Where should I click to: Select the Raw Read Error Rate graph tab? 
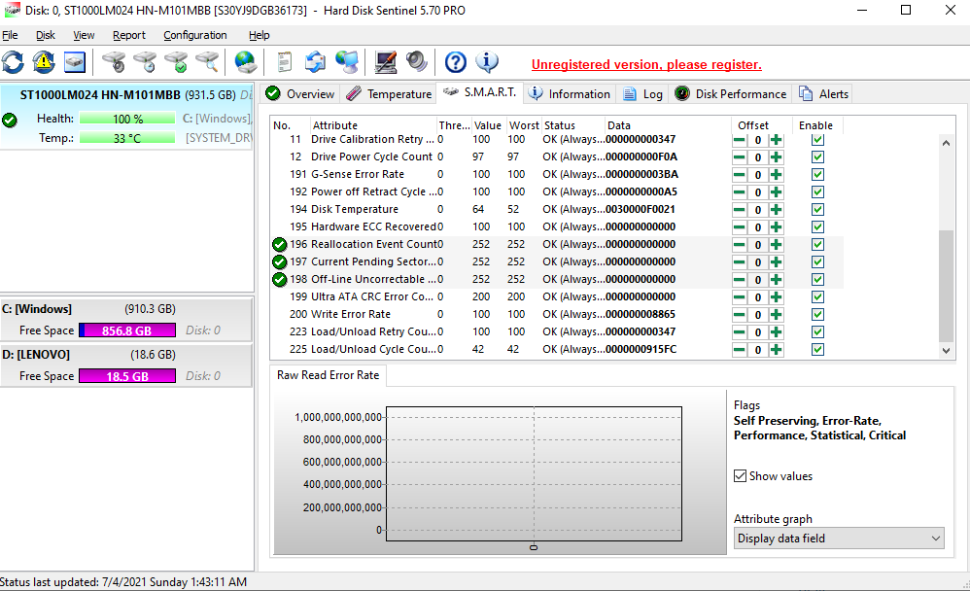[328, 375]
